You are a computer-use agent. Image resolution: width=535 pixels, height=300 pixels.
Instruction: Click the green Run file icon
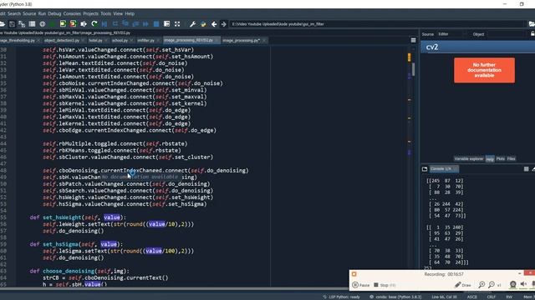(x=53, y=24)
